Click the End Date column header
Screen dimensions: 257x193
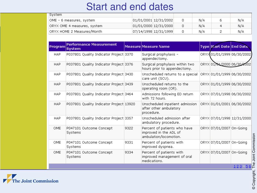(241, 46)
